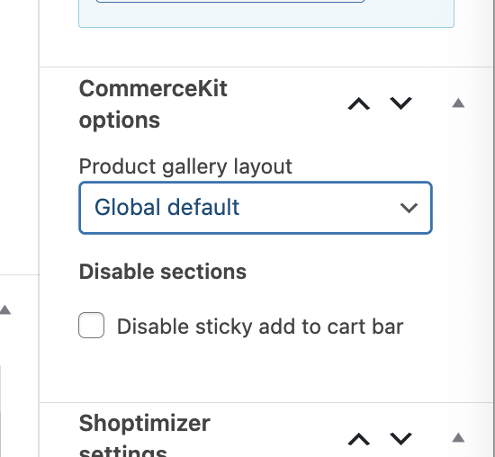This screenshot has height=457, width=495.
Task: Move Shoptimizer settings panel up
Action: coord(358,439)
